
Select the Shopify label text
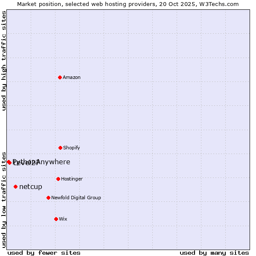[x=72, y=148]
